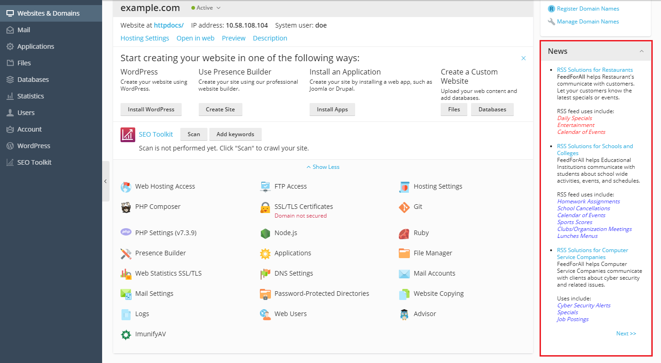Collapse the left sidebar with arrow handle
Image resolution: width=661 pixels, height=363 pixels.
click(105, 181)
